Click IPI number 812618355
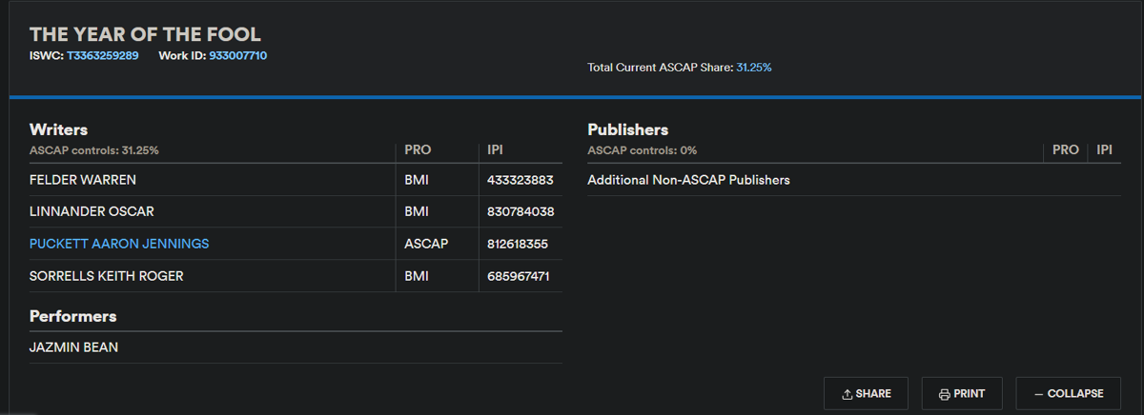 [518, 244]
